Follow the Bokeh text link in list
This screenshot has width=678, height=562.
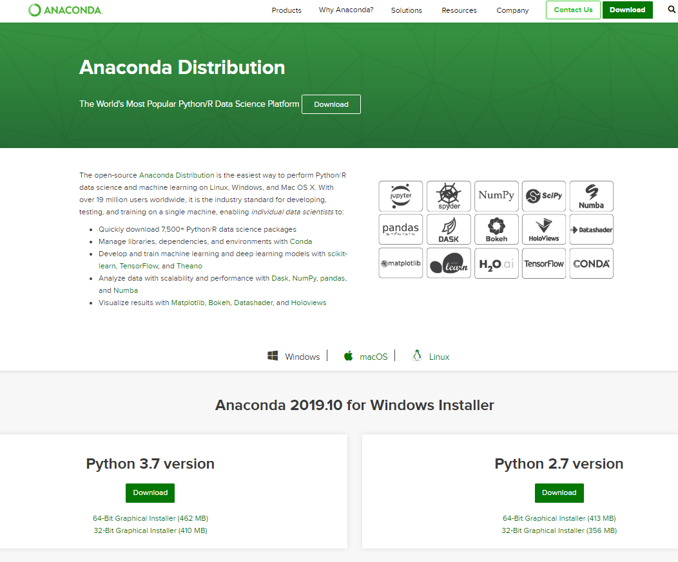[218, 303]
